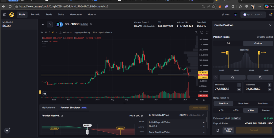
Task: Open the Trade navigation tab
Action: 49,15
